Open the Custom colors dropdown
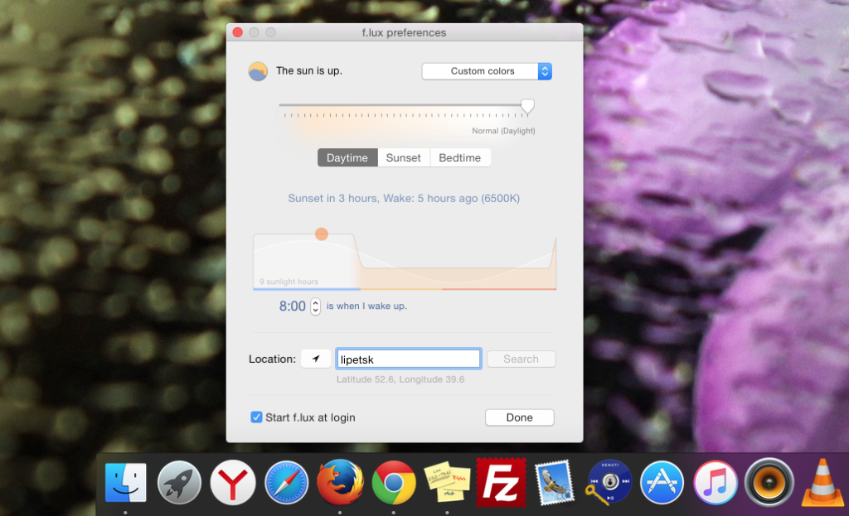Screen dimensions: 849x516 (x=487, y=71)
